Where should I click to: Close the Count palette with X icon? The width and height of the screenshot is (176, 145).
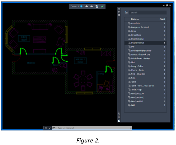(x=119, y=9)
